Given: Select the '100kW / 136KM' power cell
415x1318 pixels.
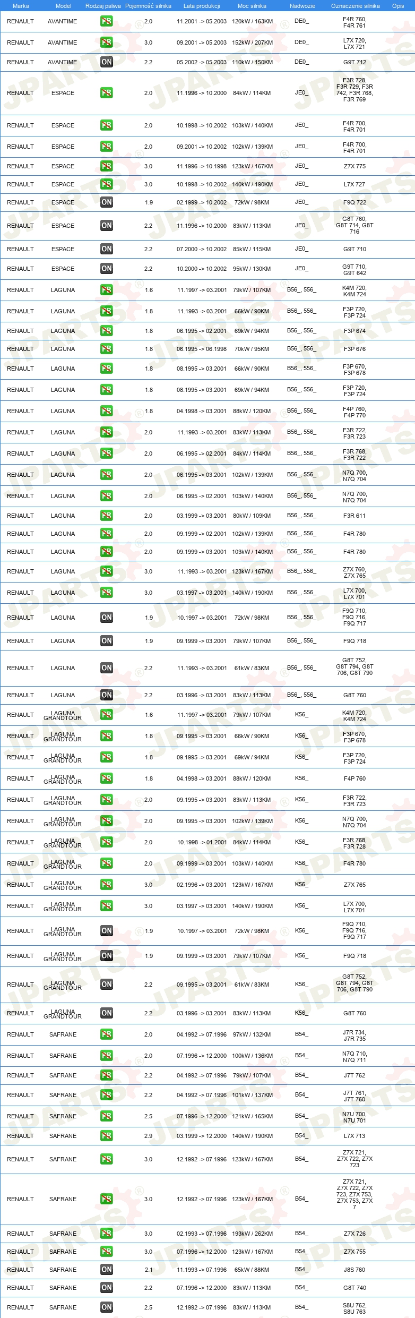Looking at the screenshot, I should 253,1056.
